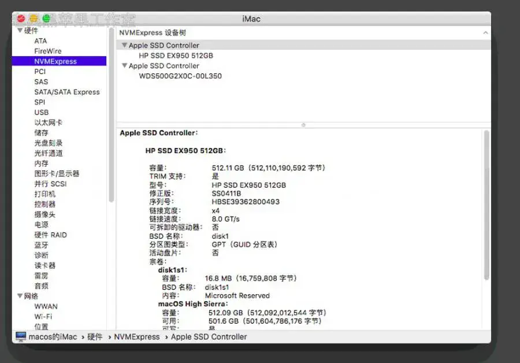520x363 pixels.
Task: Select HP SSD EX950 512GB in device tree
Action: coord(176,55)
